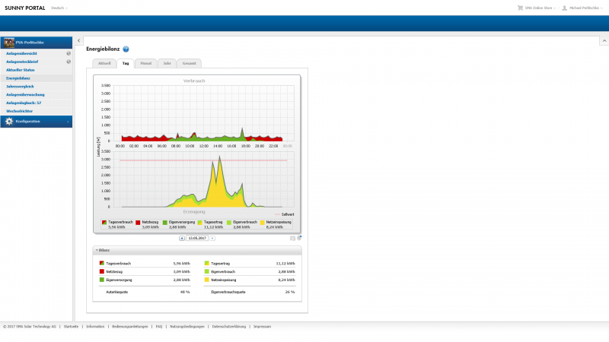
Task: Click the Eigenverbrauchsquote label
Action: [x=228, y=292]
